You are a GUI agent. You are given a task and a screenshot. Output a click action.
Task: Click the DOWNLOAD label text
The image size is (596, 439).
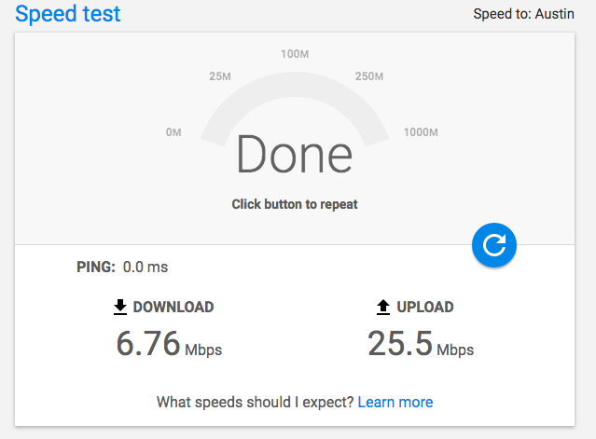173,307
